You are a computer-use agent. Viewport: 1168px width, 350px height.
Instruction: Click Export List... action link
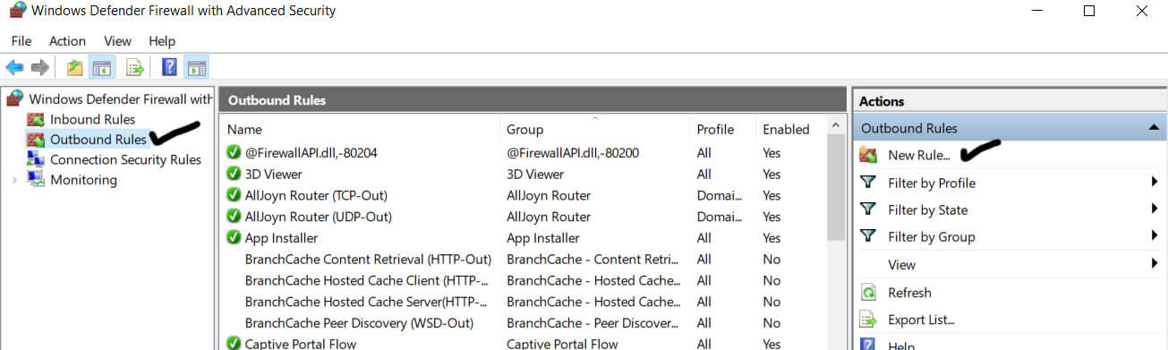pos(921,320)
